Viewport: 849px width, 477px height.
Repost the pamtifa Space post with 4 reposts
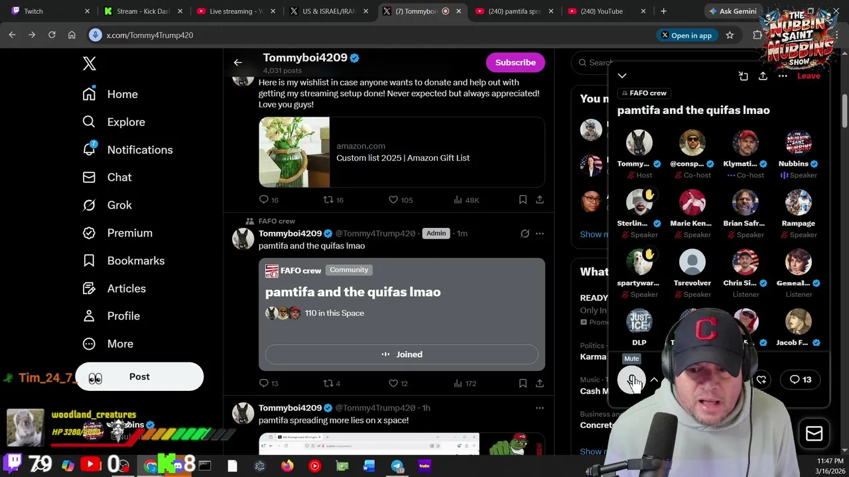point(332,383)
